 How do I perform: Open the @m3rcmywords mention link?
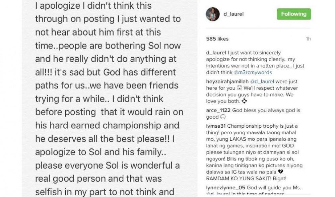pyautogui.click(x=256, y=72)
